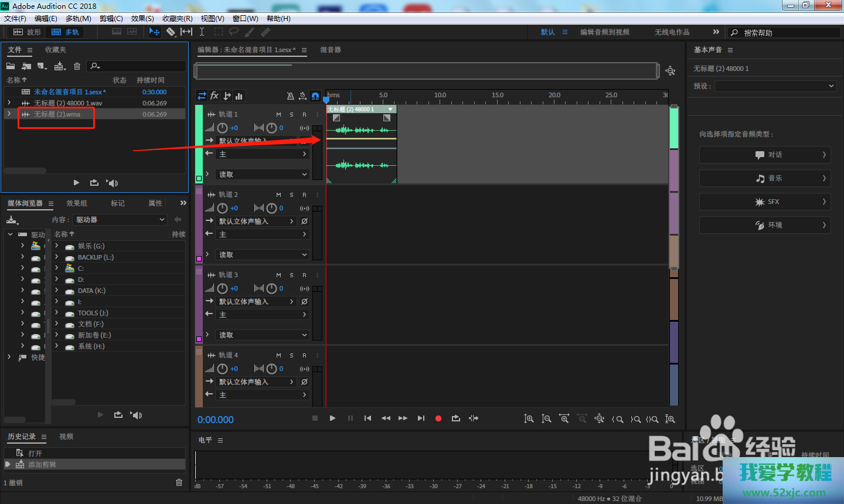Mute track 轨道 1
Screen dimensions: 844x504
point(278,114)
